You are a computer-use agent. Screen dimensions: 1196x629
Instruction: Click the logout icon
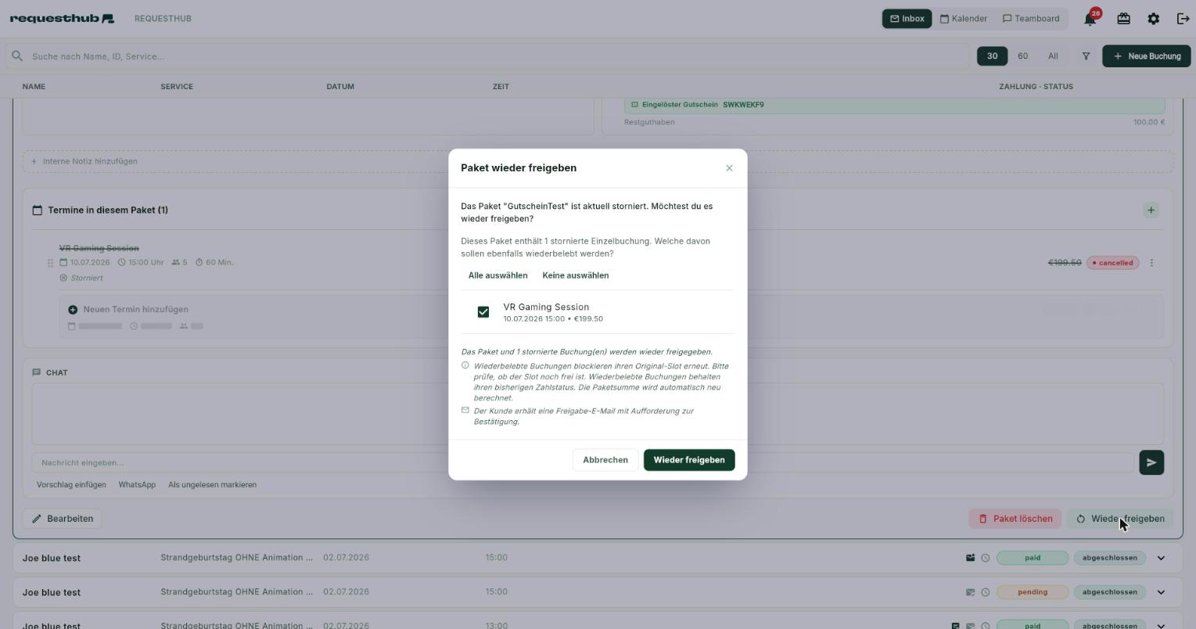click(x=1183, y=19)
